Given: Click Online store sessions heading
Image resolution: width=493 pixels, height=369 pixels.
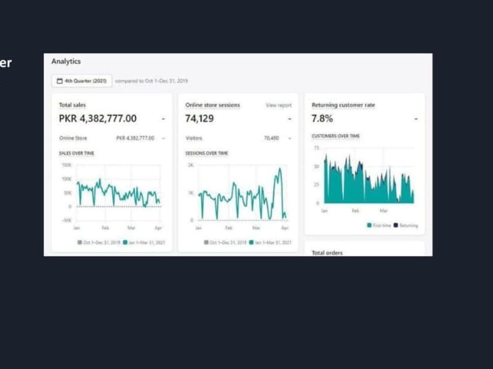Looking at the screenshot, I should pyautogui.click(x=213, y=105).
